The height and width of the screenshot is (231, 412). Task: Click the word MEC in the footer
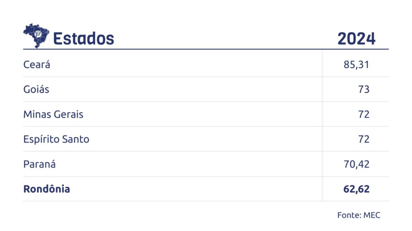coord(372,215)
